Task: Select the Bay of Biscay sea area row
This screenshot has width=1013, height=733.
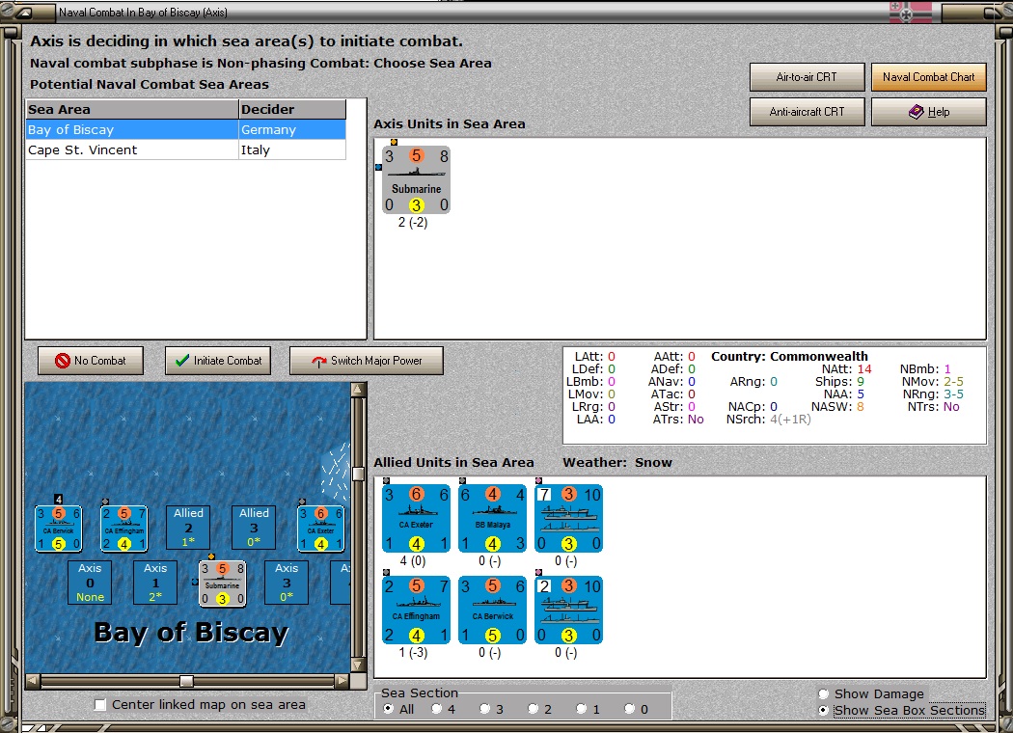Action: tap(186, 130)
